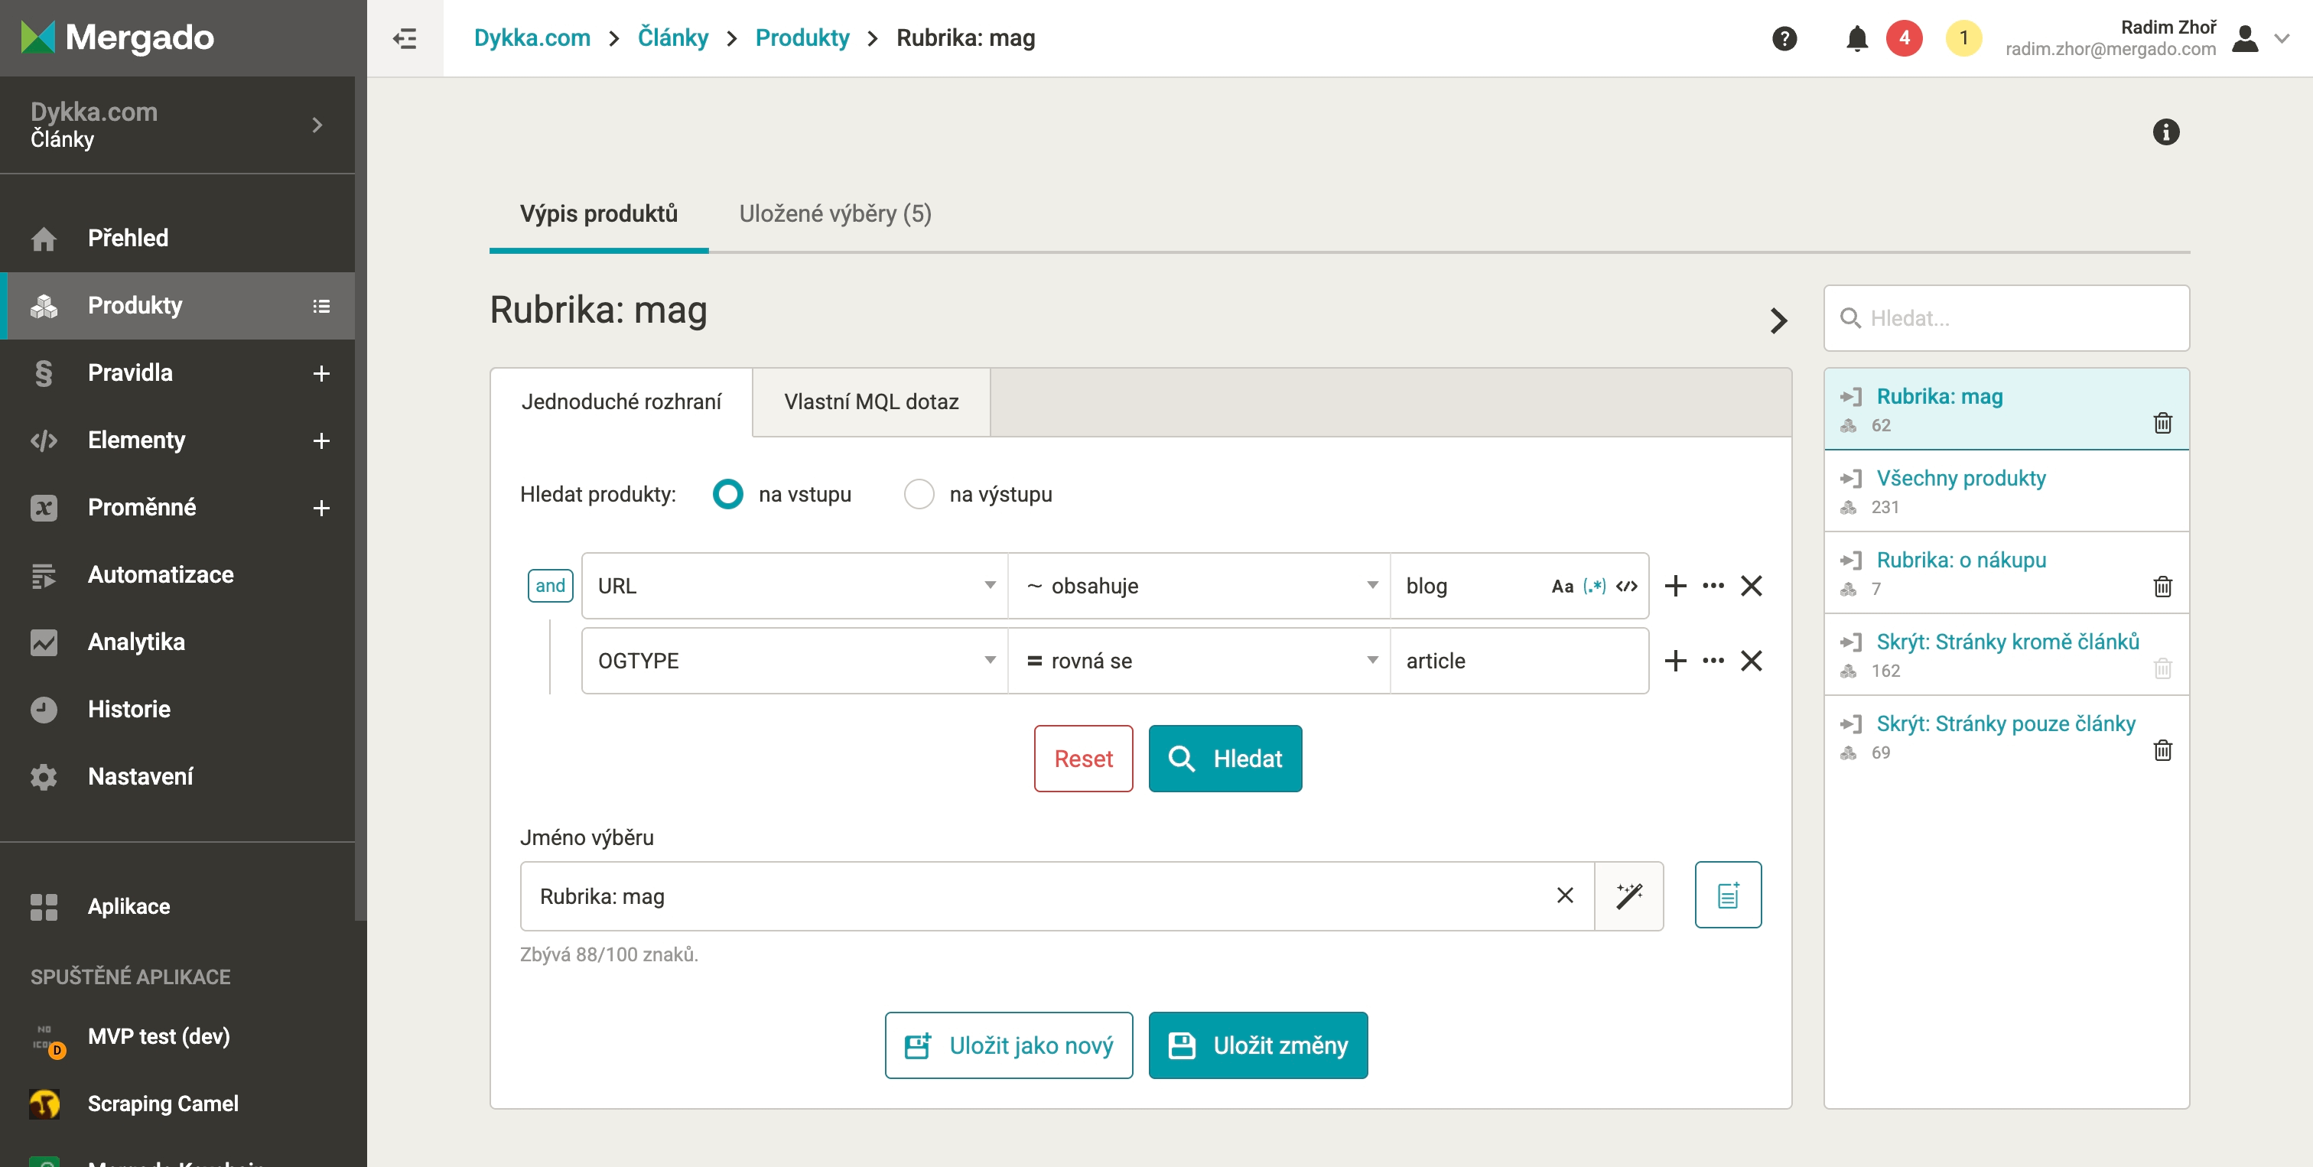Delete the saved selection 'Rubrika: o nákupu'
2313x1167 pixels.
(2162, 587)
